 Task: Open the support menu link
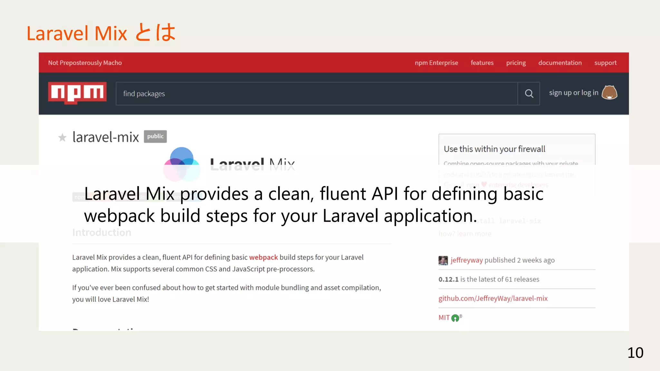tap(606, 63)
